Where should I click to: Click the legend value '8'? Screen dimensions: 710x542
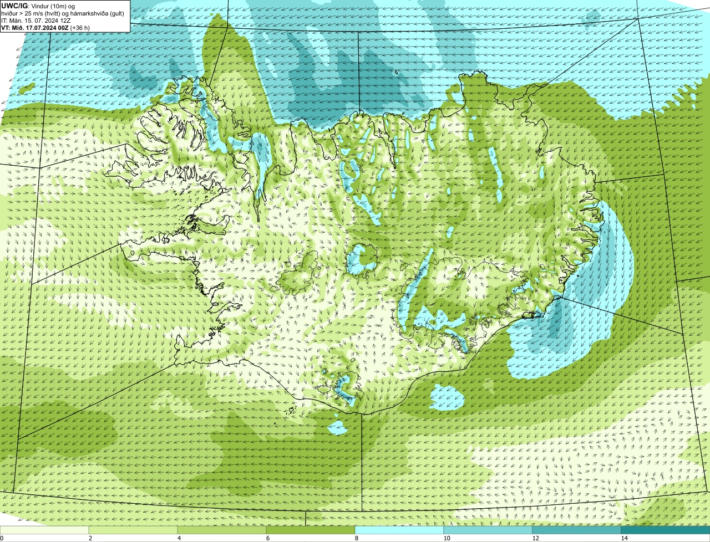point(357,538)
